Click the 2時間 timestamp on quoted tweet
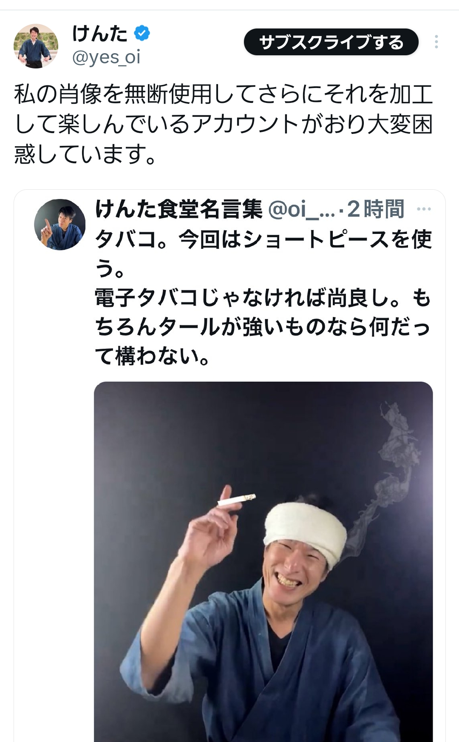This screenshot has width=459, height=742. (x=376, y=209)
